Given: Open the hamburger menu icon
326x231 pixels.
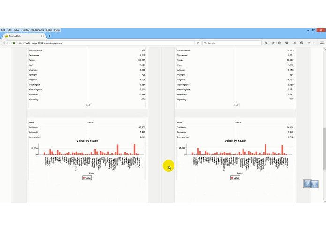Looking at the screenshot, I should (322, 43).
